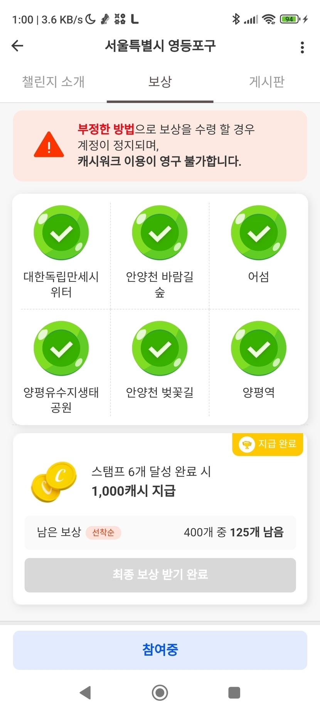Open the three-dot overflow menu
Viewport: 320px width, 712px height.
[x=302, y=47]
